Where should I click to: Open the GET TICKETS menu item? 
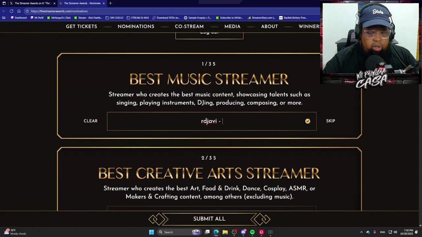pos(81,27)
